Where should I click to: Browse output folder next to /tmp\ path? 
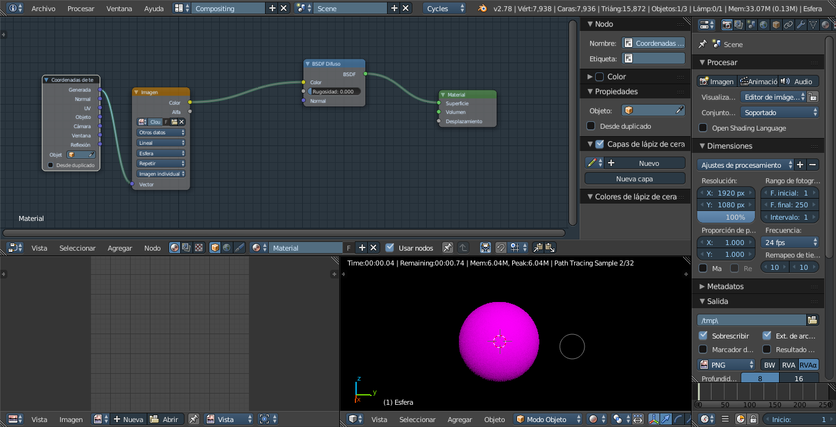point(812,320)
